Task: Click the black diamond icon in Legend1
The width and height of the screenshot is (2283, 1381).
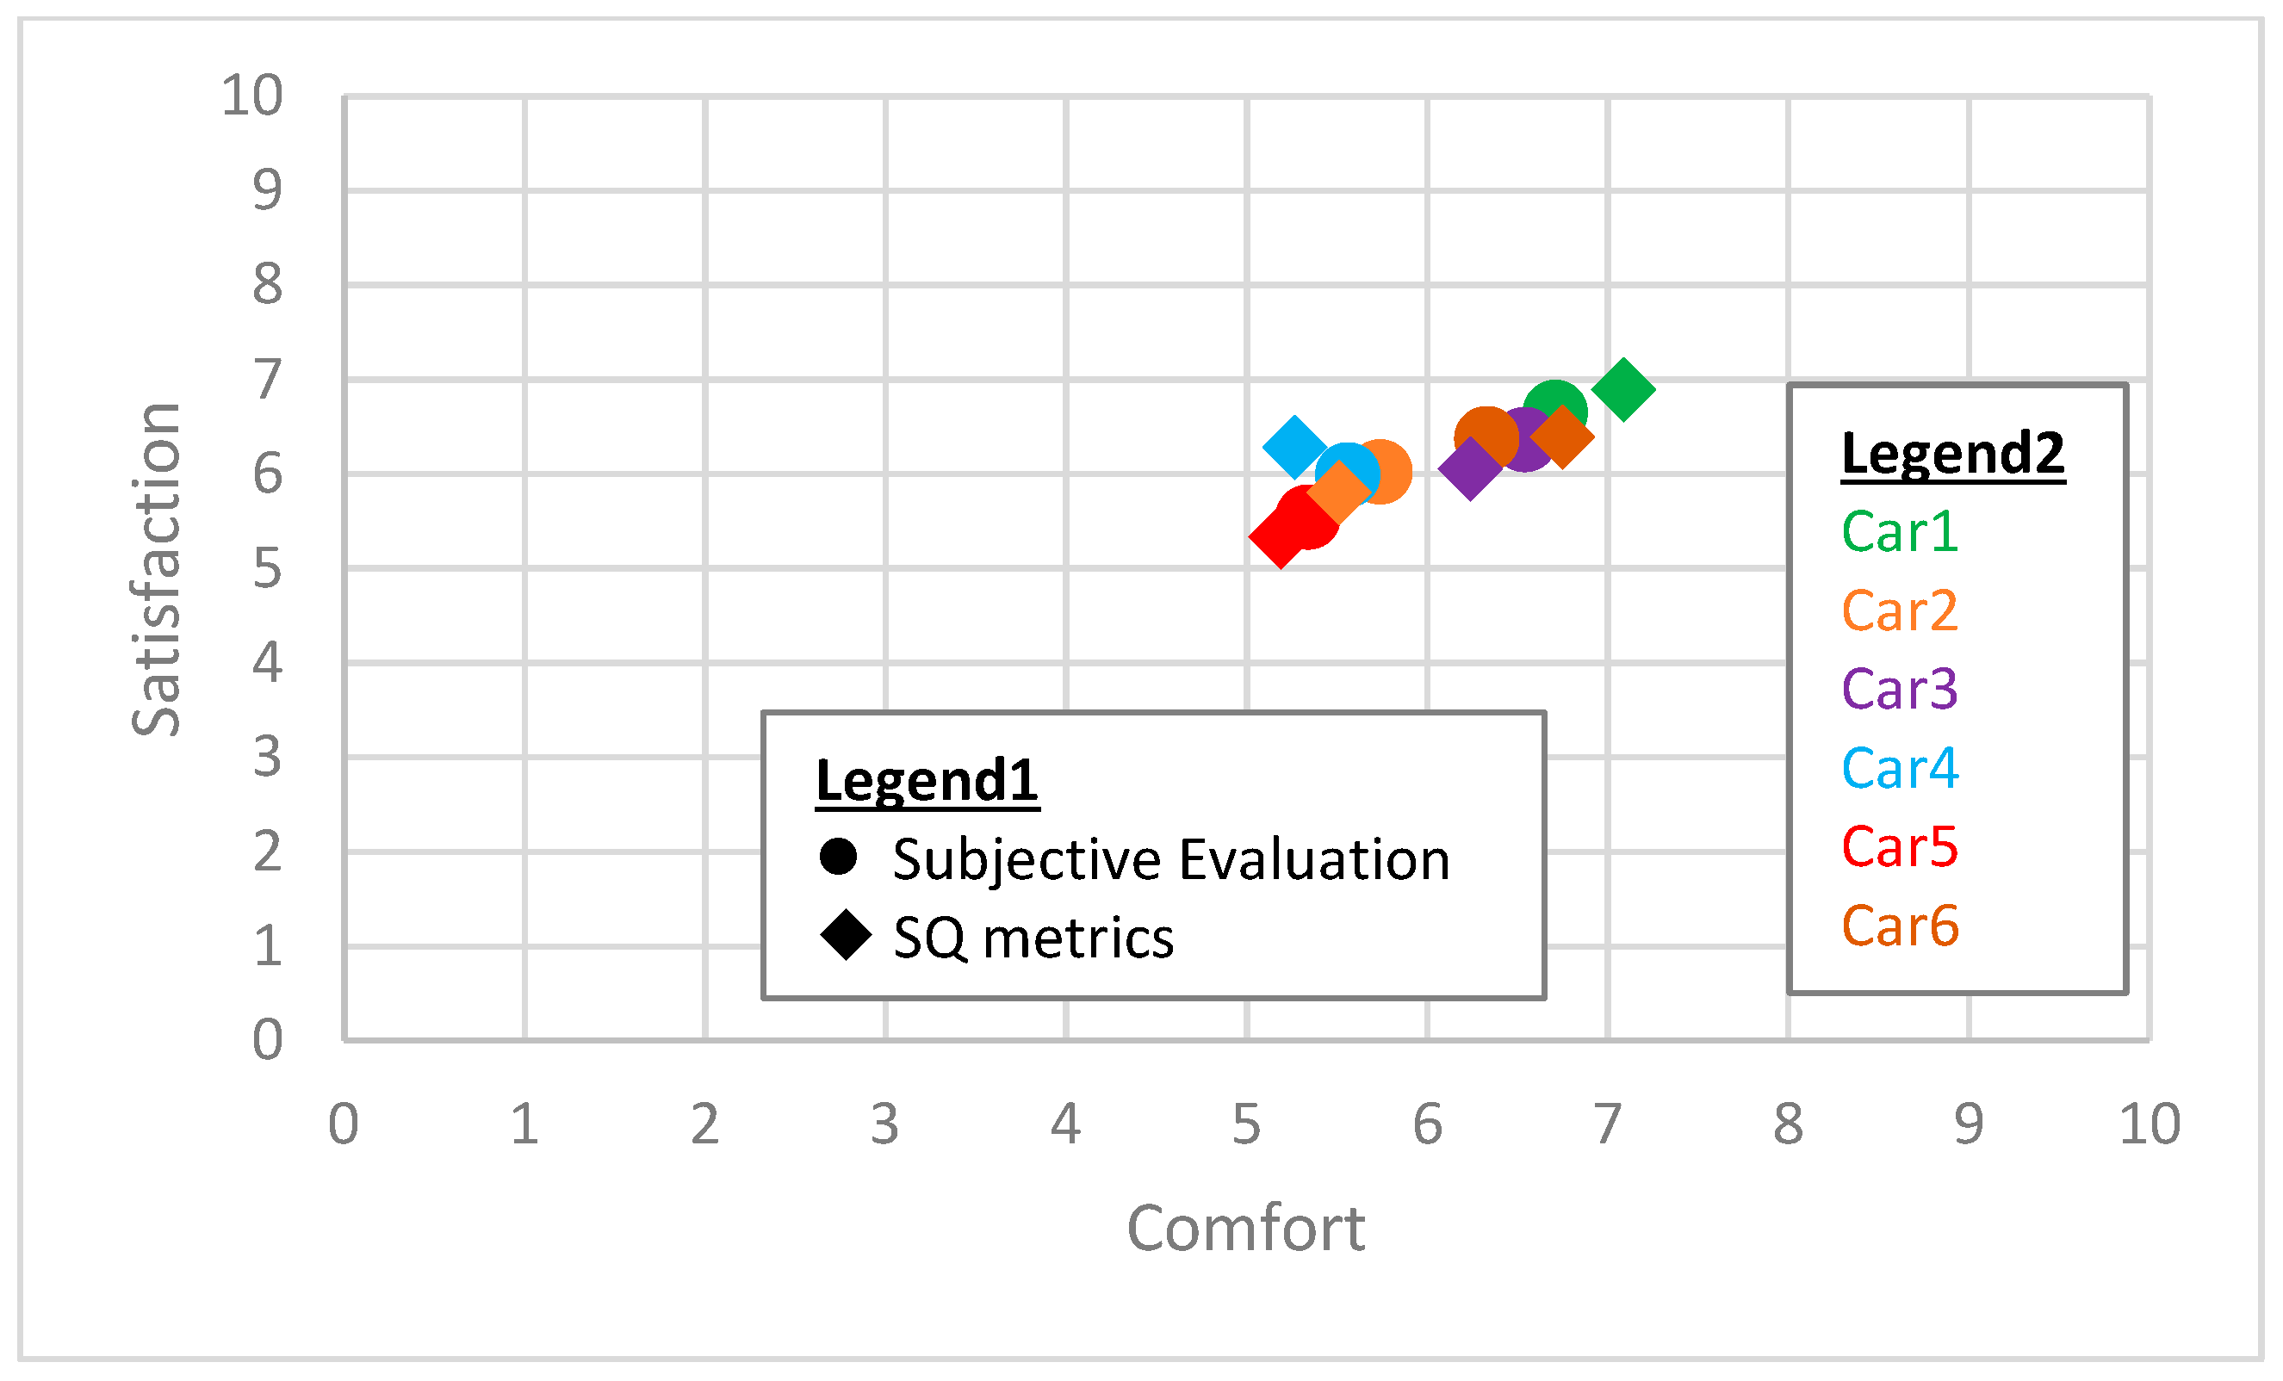Action: click(846, 937)
